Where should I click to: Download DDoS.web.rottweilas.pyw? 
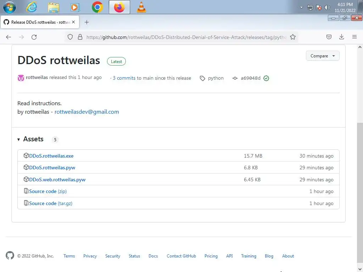point(57,180)
